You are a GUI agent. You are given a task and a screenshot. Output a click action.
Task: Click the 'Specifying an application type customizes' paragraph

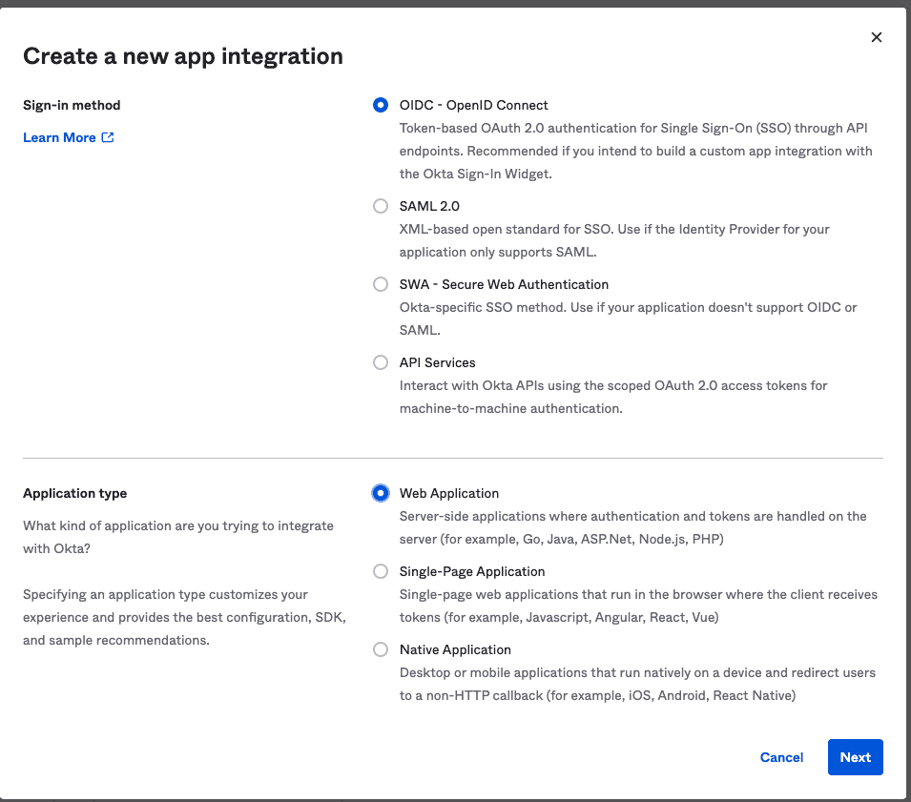185,617
